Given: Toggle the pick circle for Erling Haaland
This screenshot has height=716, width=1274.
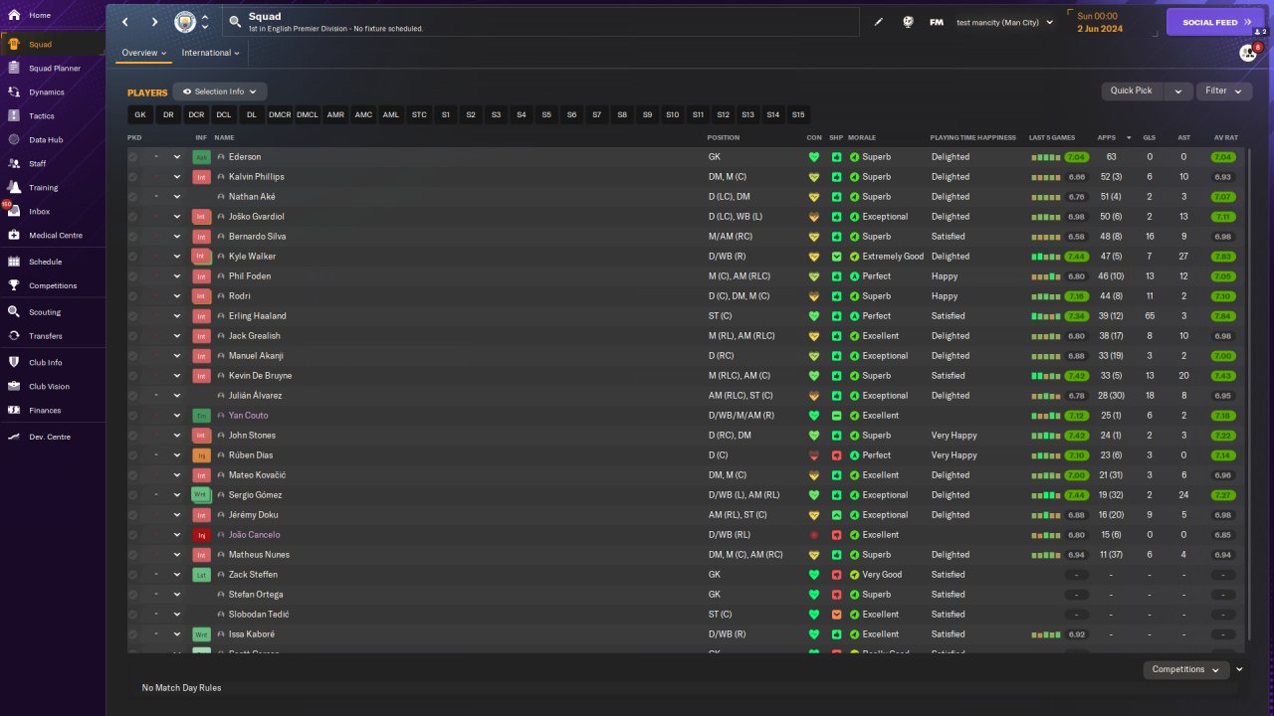Looking at the screenshot, I should (133, 316).
